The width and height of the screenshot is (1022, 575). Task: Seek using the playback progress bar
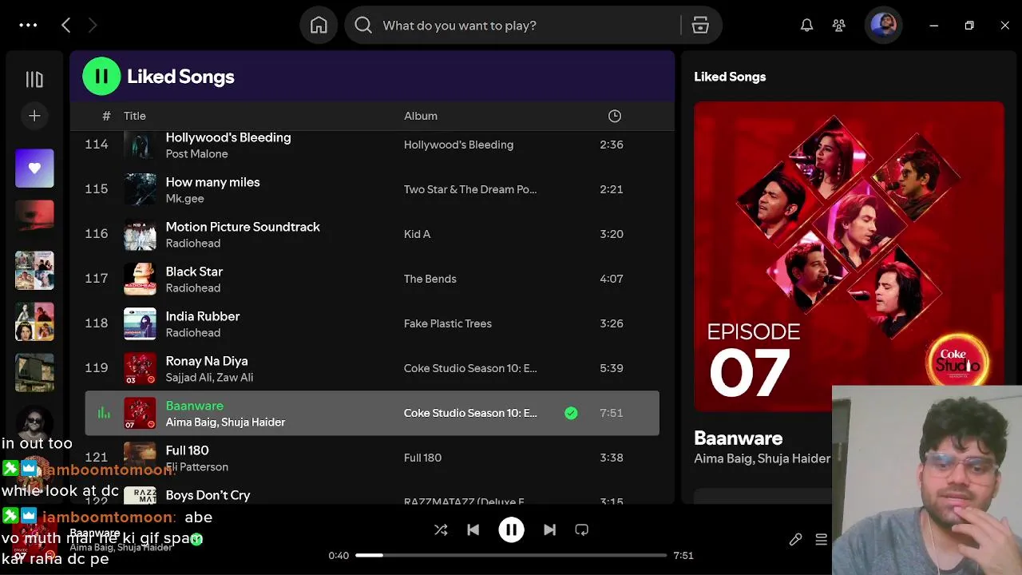click(511, 555)
